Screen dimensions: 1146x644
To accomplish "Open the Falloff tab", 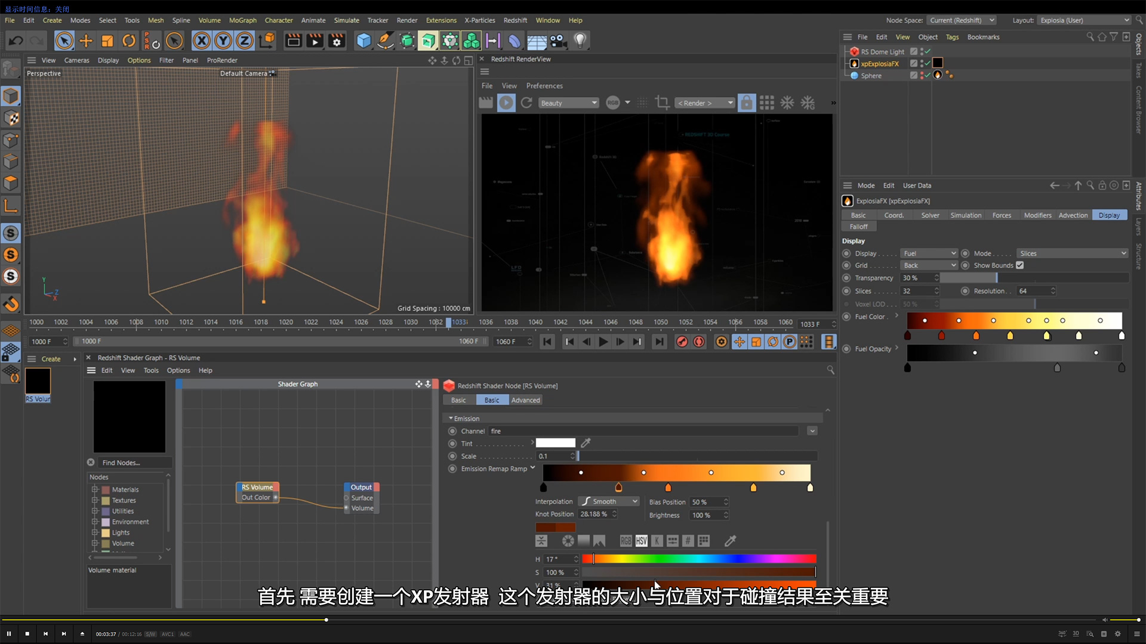I will tap(858, 227).
